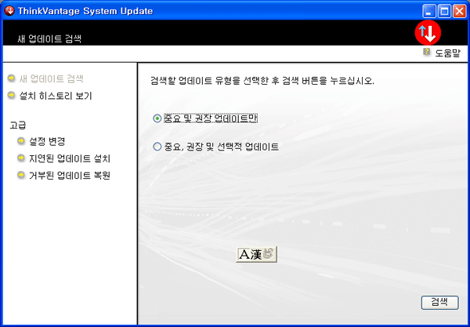Click the 도움말 help question-mark icon
This screenshot has width=470, height=327.
[x=427, y=52]
